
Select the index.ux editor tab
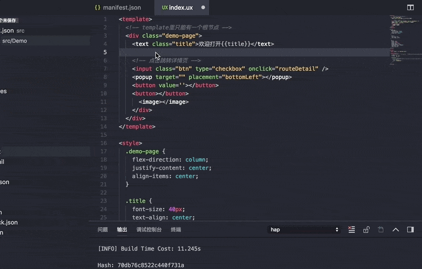(181, 7)
